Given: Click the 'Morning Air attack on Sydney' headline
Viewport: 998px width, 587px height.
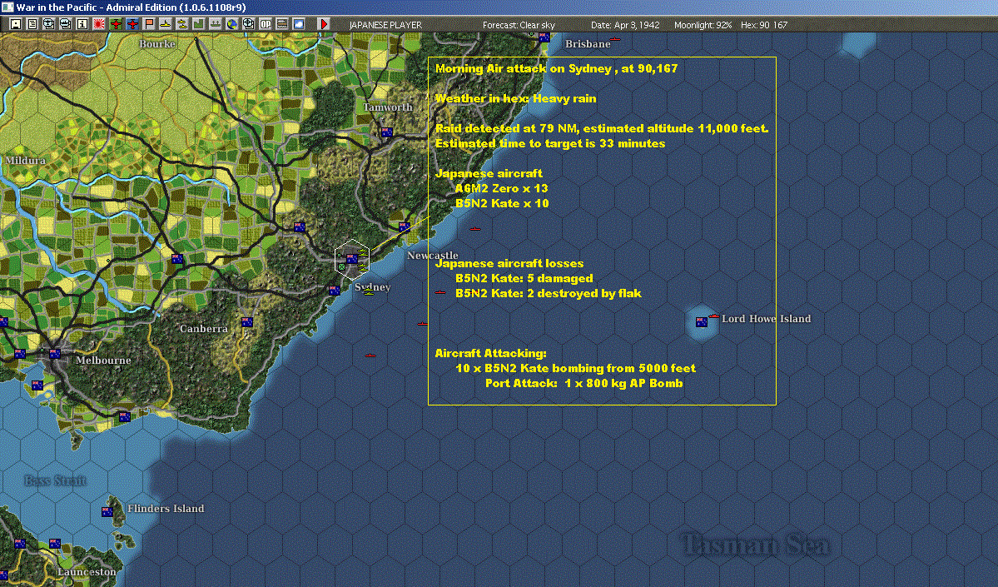Looking at the screenshot, I should tap(556, 68).
